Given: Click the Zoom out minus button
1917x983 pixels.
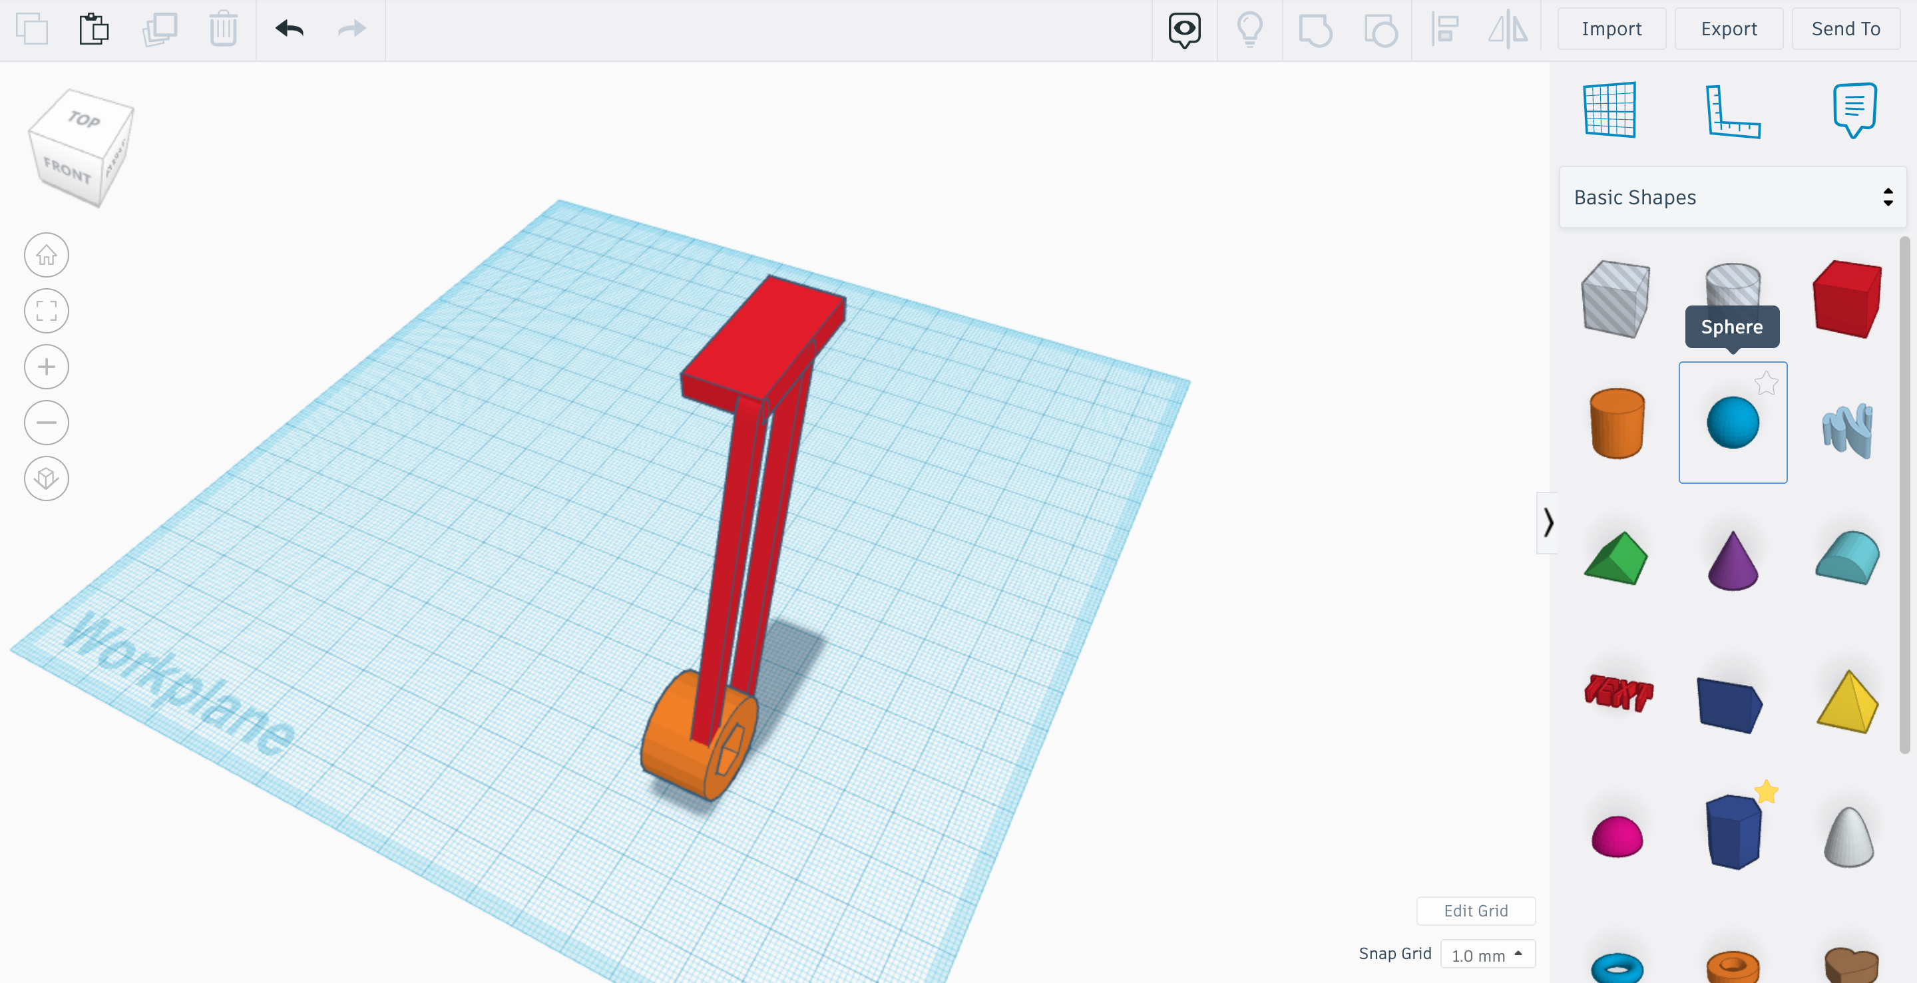Looking at the screenshot, I should [x=46, y=423].
